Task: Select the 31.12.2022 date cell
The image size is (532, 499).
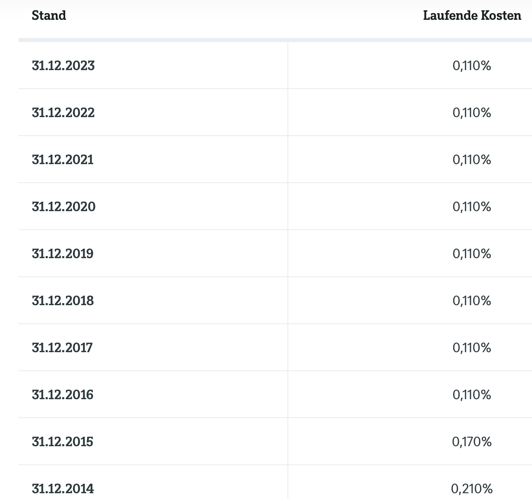Action: point(63,113)
